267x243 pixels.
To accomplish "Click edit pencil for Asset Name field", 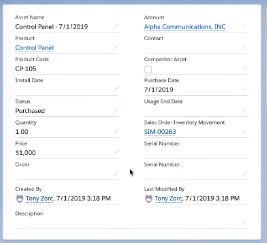I will (x=116, y=26).
